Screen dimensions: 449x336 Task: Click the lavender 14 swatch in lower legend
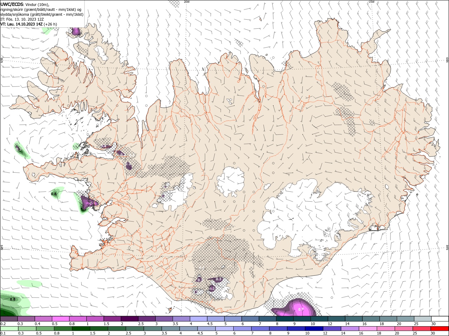click(350, 329)
